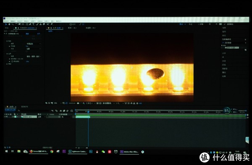Select the Hand tool

(9, 24)
